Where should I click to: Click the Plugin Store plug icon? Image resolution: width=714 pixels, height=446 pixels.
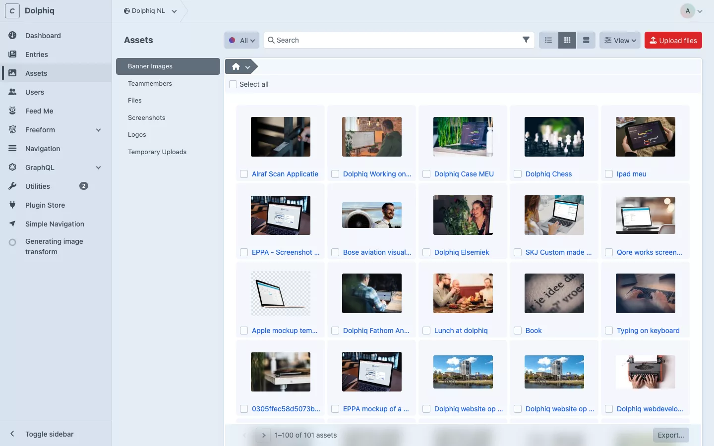(x=13, y=205)
